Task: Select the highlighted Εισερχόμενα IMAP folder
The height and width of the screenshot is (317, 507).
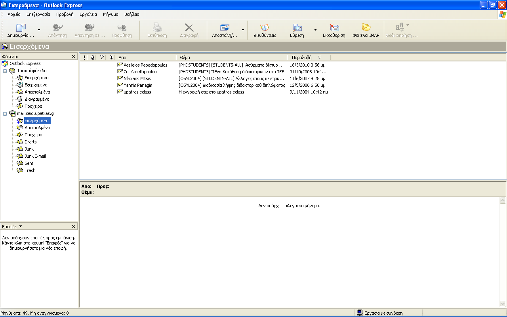Action: tap(37, 120)
